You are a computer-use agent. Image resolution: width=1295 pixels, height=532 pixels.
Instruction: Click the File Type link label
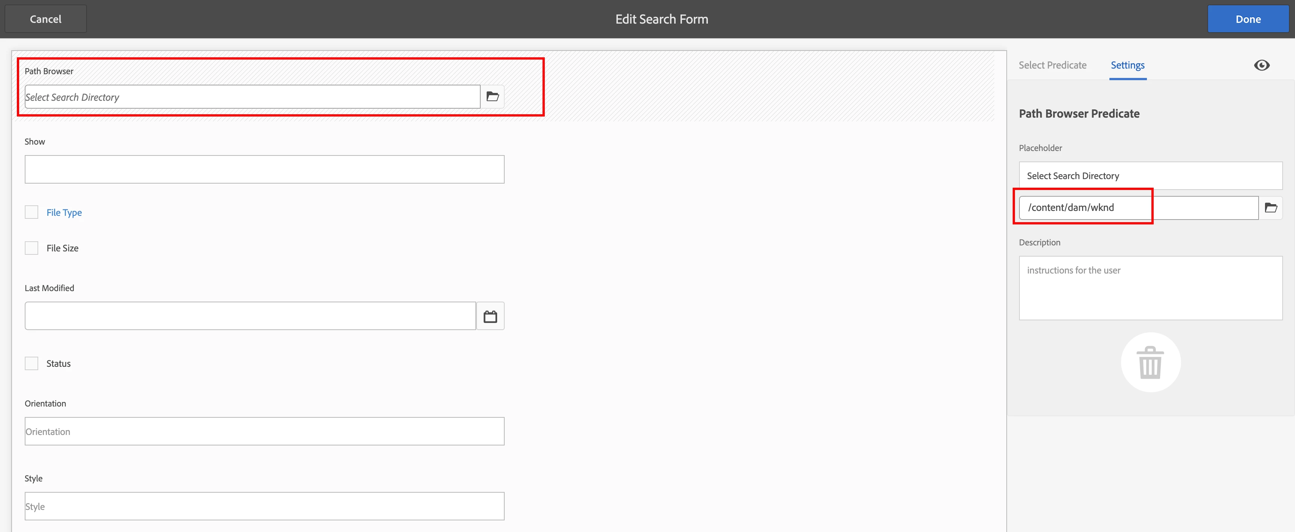[x=64, y=212]
